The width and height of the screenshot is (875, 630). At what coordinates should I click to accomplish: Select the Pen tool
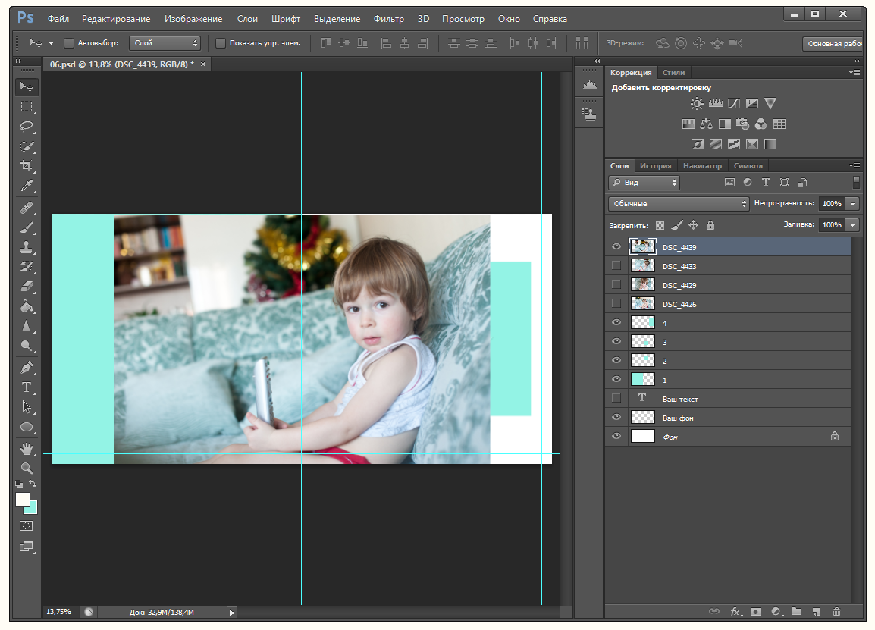click(27, 368)
